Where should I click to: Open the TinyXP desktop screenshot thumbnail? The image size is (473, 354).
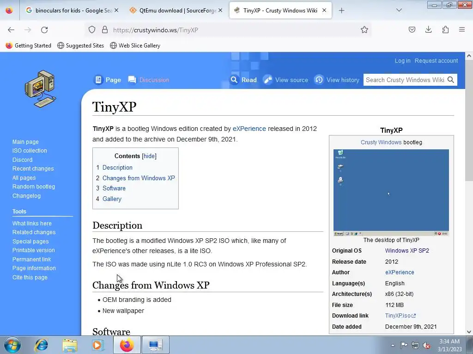click(x=391, y=192)
